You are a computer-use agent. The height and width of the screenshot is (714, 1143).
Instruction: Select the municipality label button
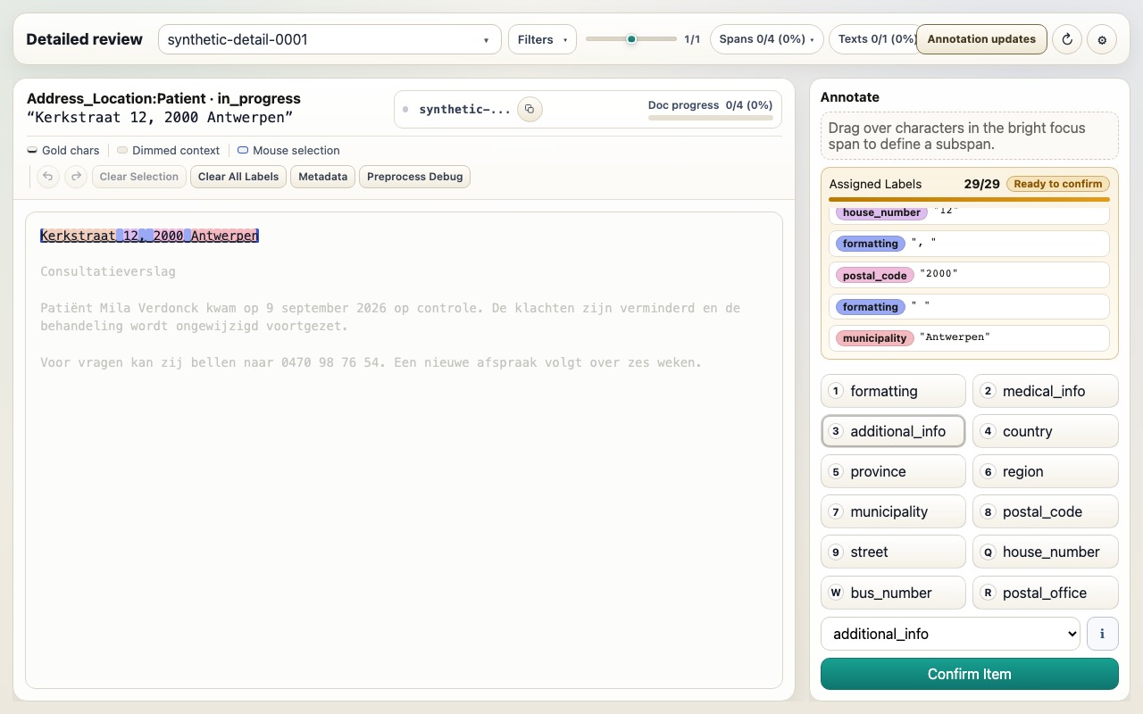coord(893,511)
